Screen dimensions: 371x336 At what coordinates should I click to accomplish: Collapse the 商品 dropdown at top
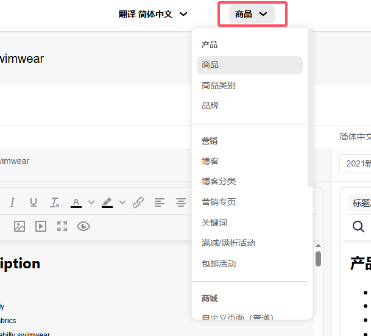pos(252,14)
